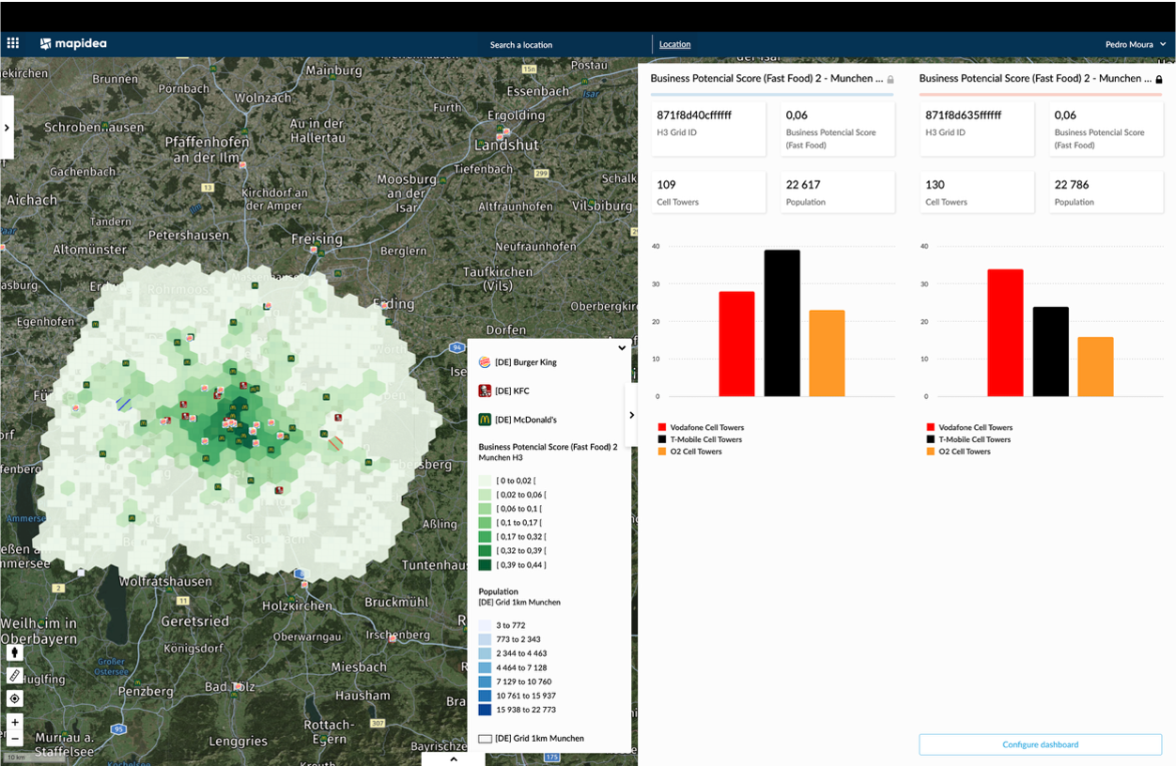The width and height of the screenshot is (1176, 766).
Task: Zoom in with the plus button
Action: (14, 723)
